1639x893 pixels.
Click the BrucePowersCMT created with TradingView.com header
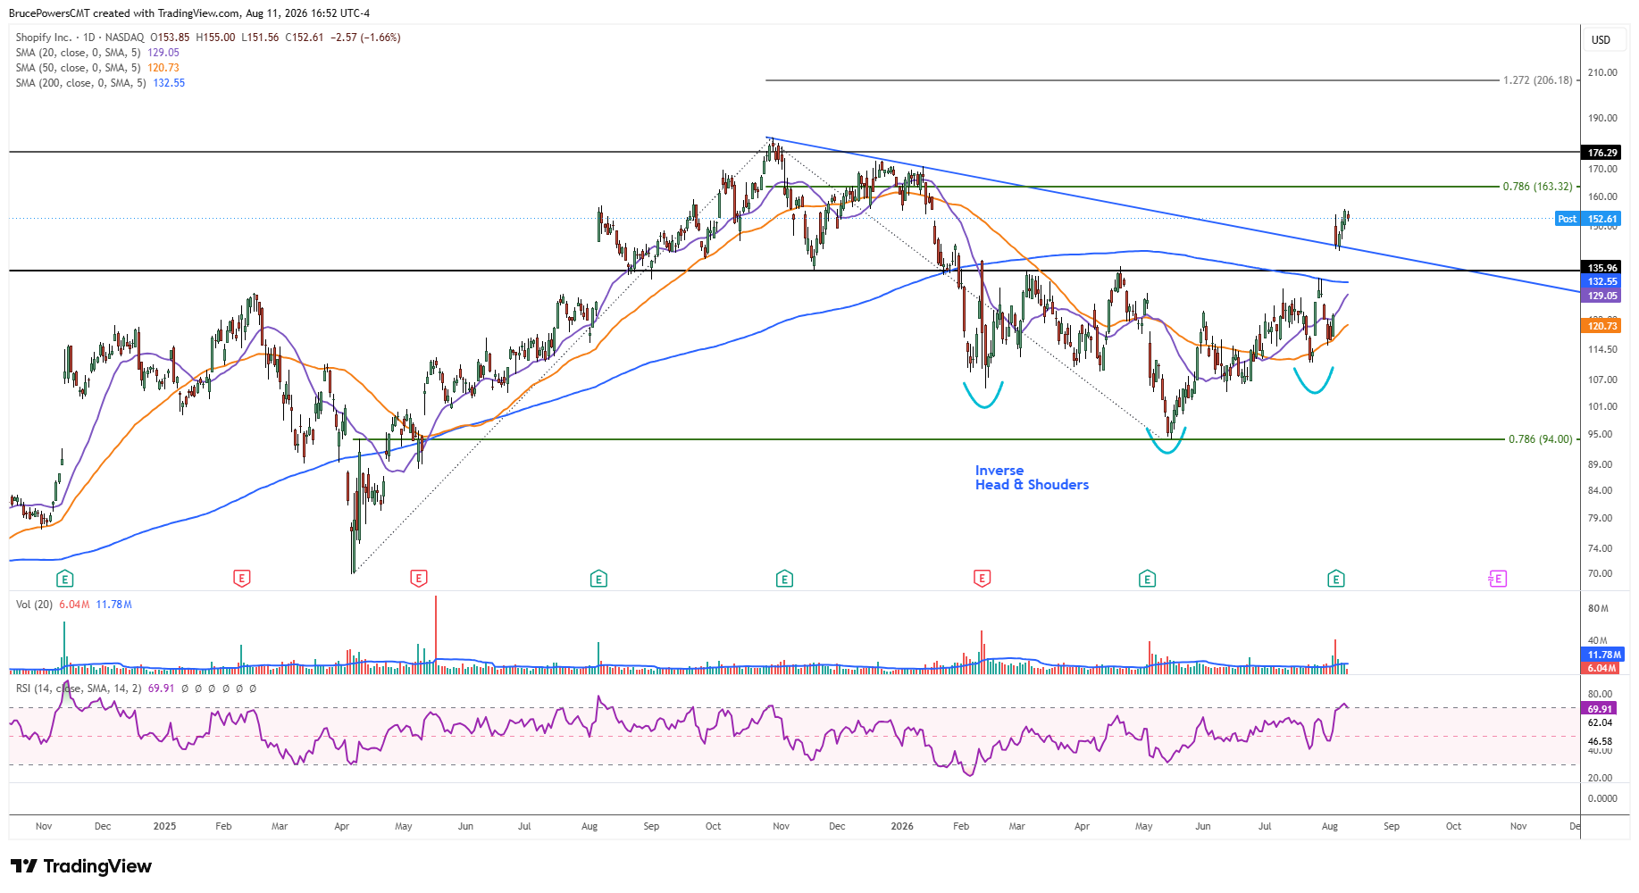pyautogui.click(x=188, y=13)
